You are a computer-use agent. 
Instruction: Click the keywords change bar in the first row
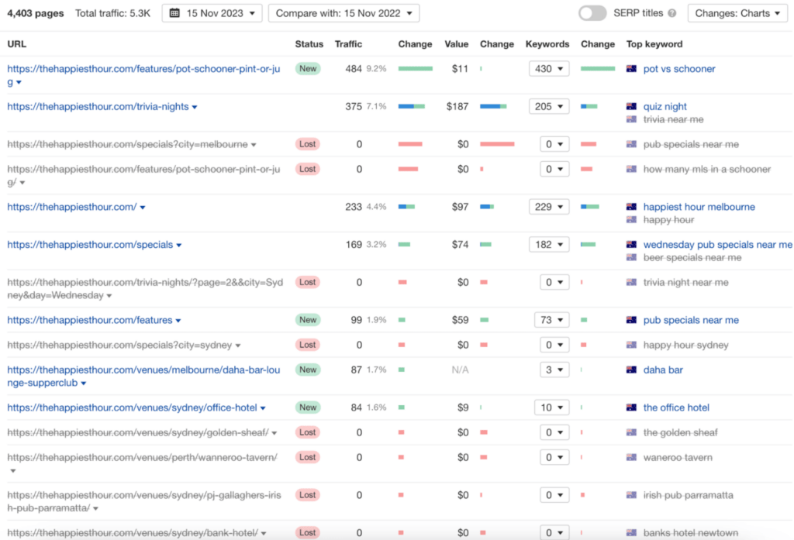tap(598, 68)
